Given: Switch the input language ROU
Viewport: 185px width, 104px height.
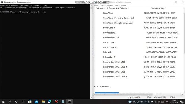Looking at the screenshot, I should (167, 102).
